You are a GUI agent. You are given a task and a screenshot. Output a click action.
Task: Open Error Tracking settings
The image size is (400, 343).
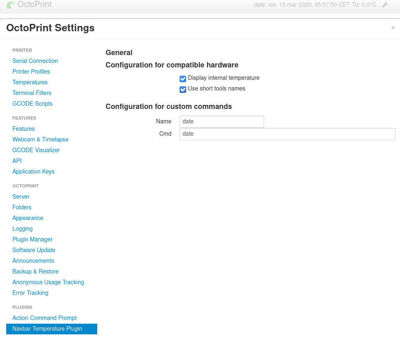tap(30, 293)
